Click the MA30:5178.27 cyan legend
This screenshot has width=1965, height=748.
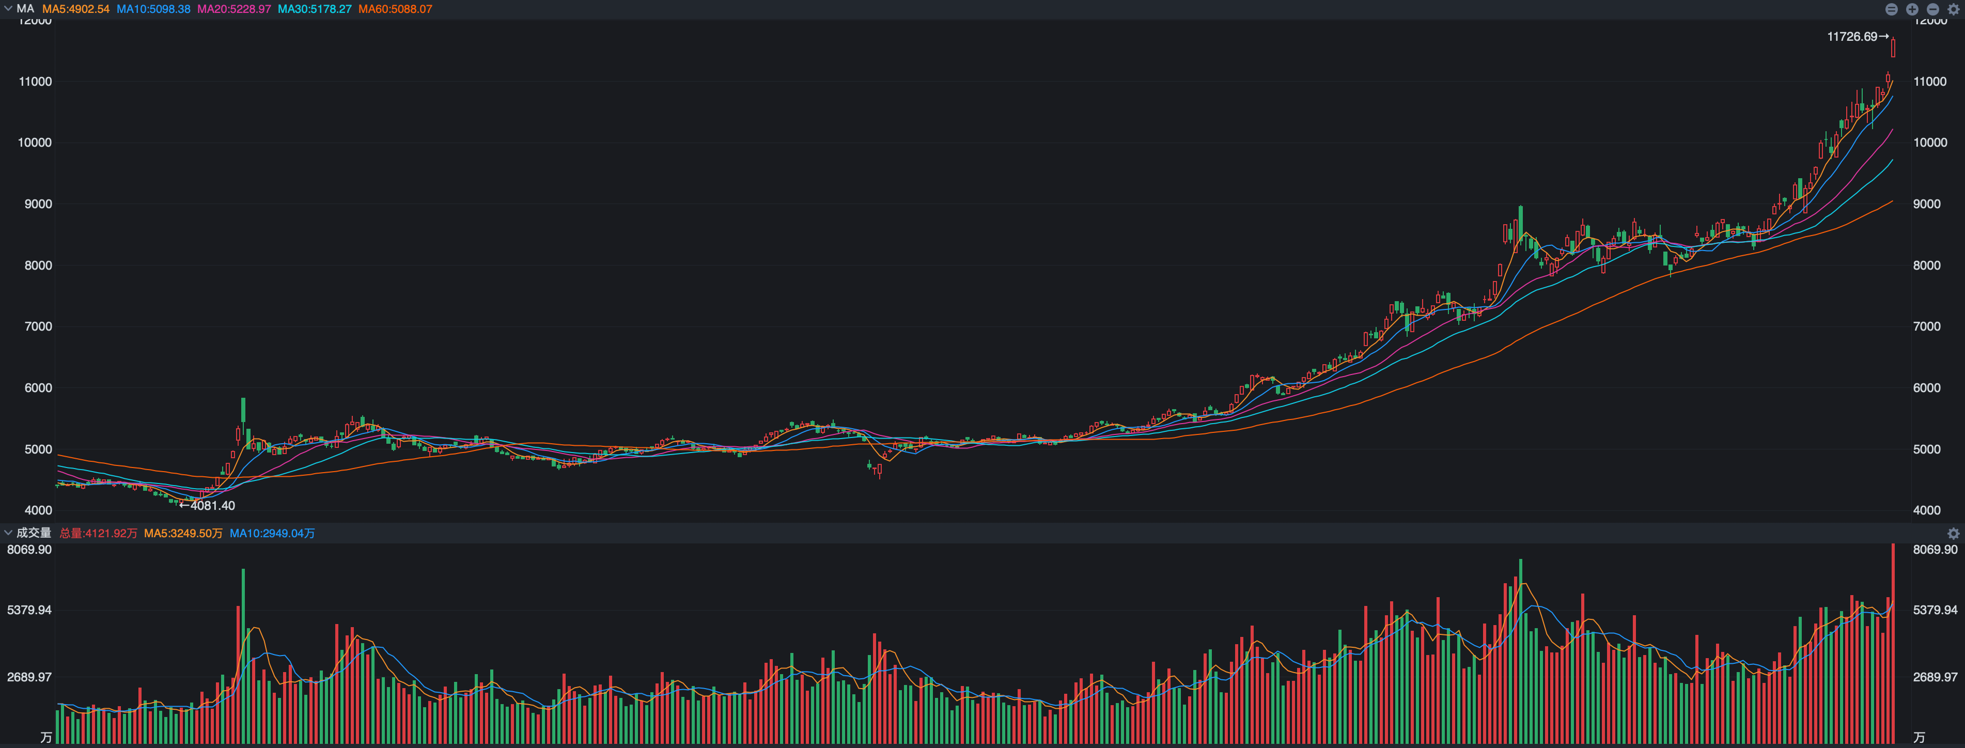coord(314,9)
